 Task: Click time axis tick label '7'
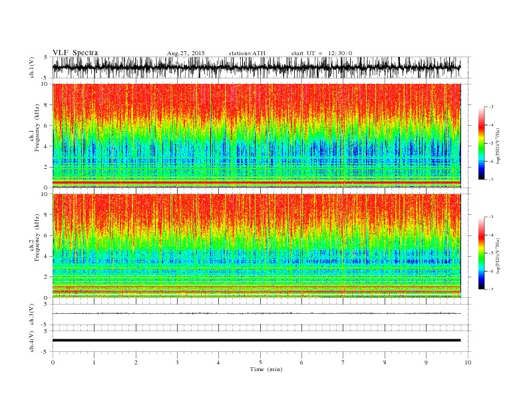point(343,362)
